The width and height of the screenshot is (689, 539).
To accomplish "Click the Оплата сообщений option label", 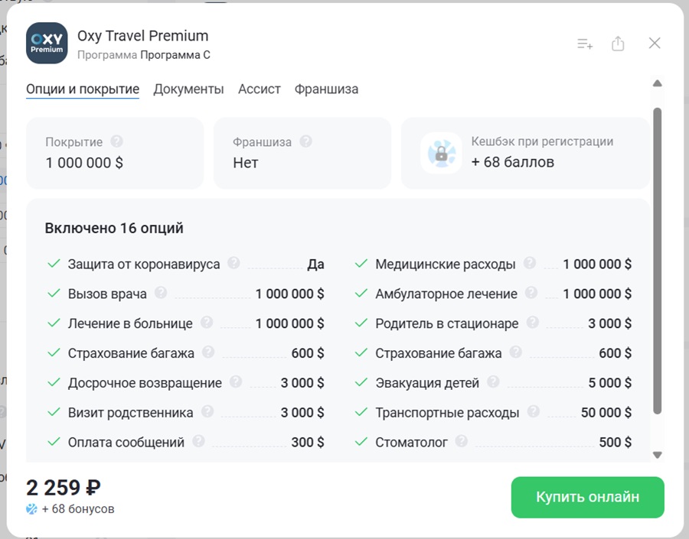I will (126, 442).
